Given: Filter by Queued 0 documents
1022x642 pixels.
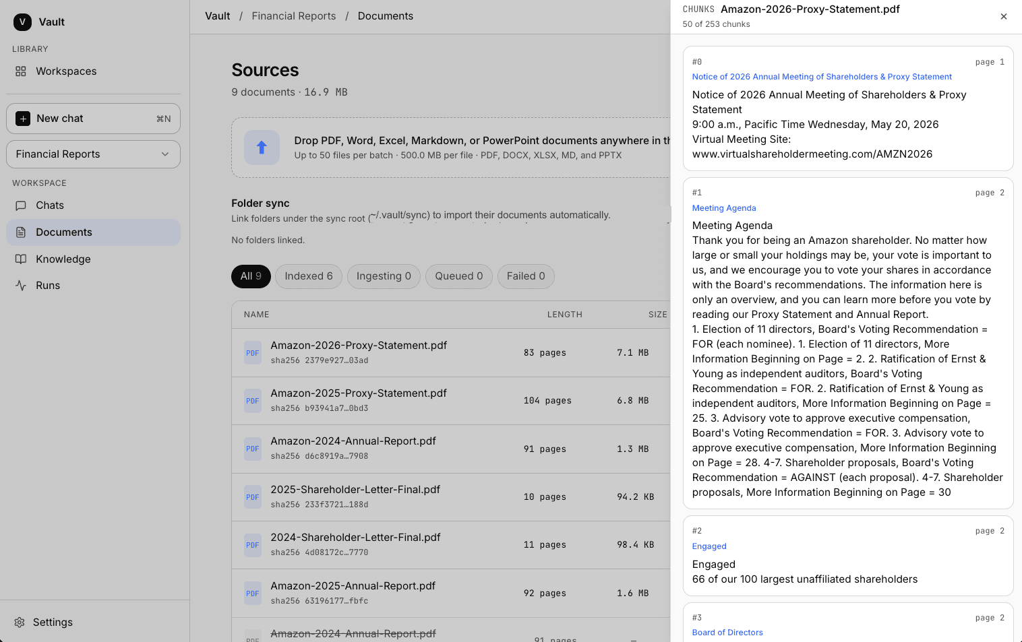Looking at the screenshot, I should (x=459, y=276).
